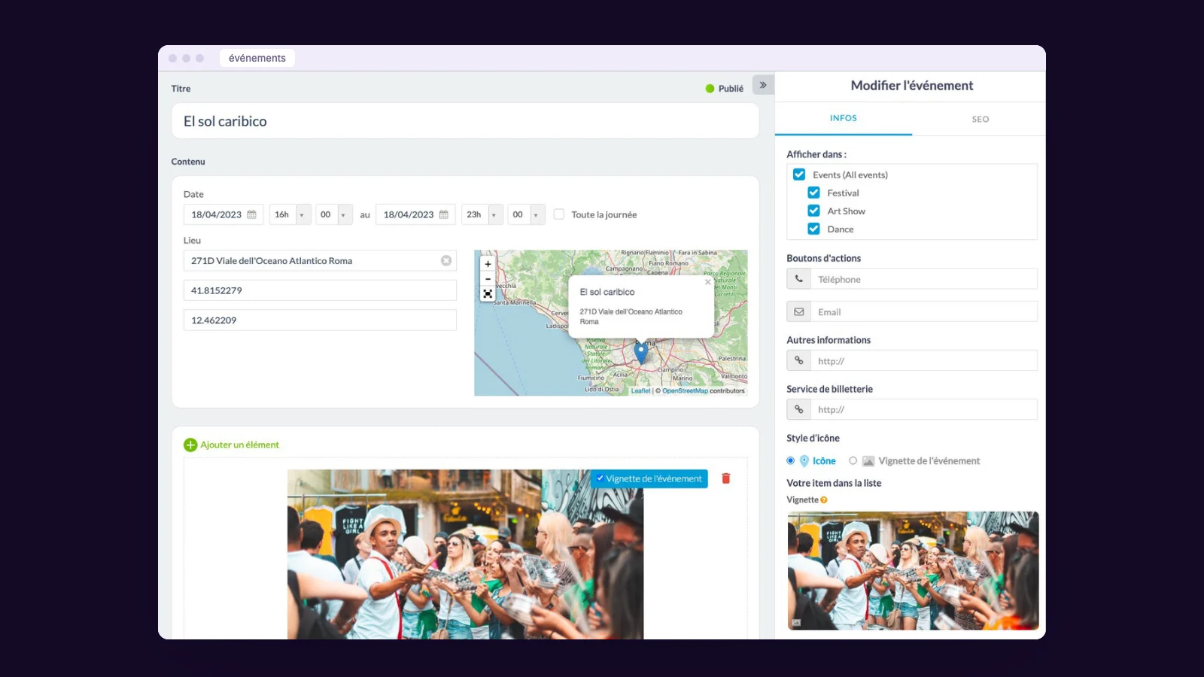Open the OpenStreetMap link
The width and height of the screenshot is (1204, 677).
point(685,390)
